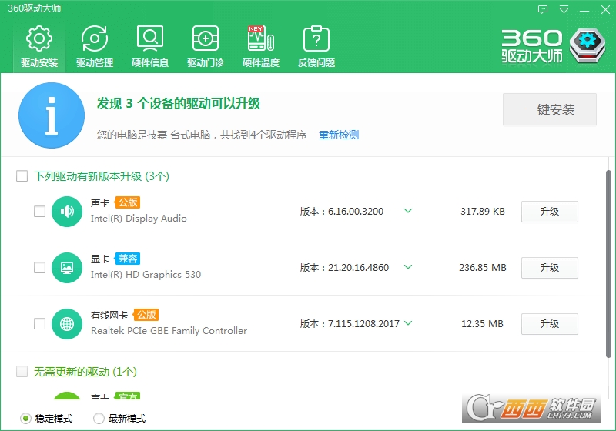The height and width of the screenshot is (431, 616).
Task: Open the title bar dropdown menu icon
Action: pyautogui.click(x=564, y=9)
